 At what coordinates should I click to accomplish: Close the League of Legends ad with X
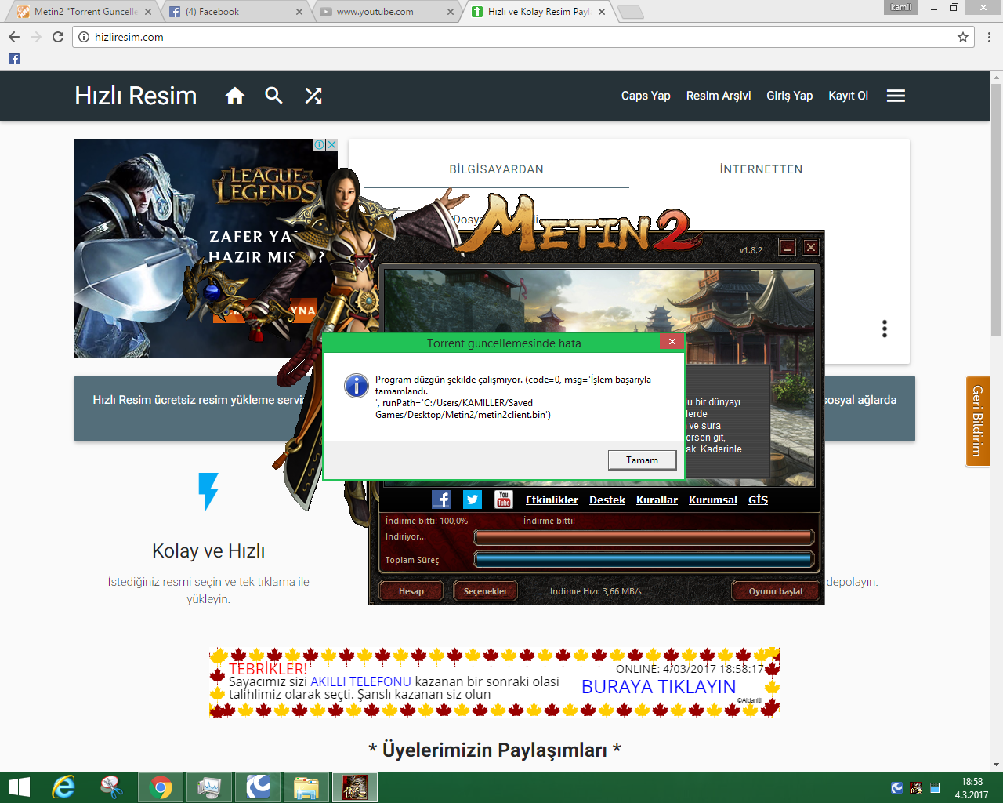pyautogui.click(x=331, y=144)
